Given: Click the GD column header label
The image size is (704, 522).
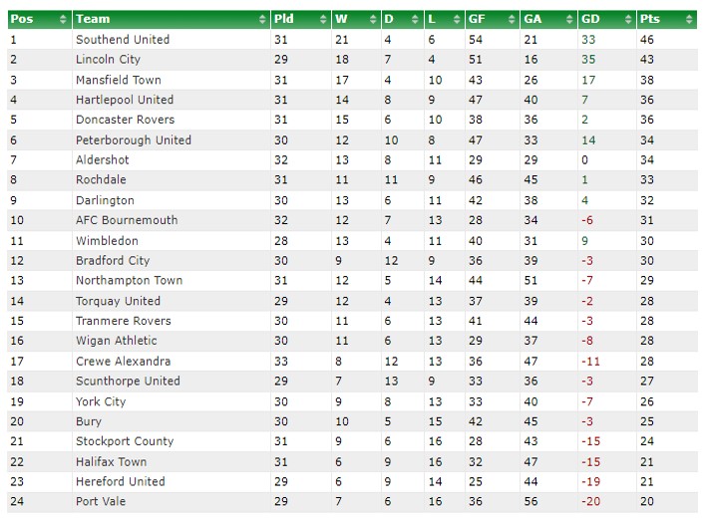Looking at the screenshot, I should [590, 19].
